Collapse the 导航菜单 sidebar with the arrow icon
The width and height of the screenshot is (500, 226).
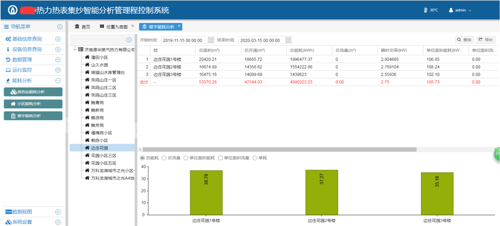60,27
